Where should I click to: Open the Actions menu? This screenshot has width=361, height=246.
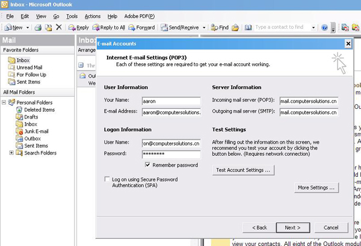(93, 16)
